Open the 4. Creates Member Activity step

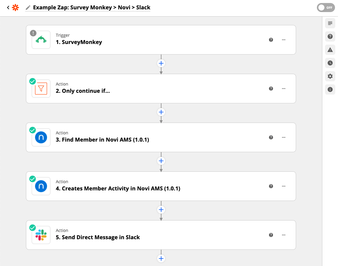tap(161, 186)
